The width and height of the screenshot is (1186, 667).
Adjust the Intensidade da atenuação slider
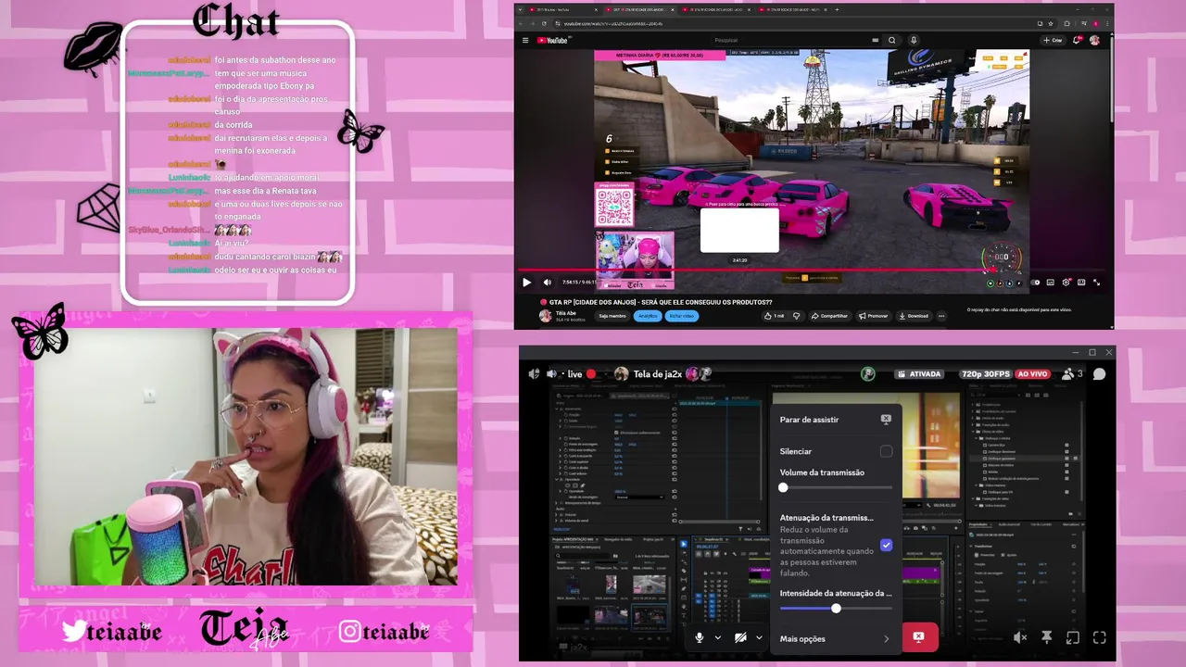[836, 609]
